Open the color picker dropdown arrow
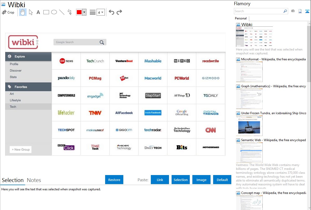Viewport: 311px width, 210px height. pos(84,12)
